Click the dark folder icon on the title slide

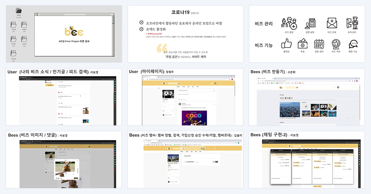[x=19, y=10]
